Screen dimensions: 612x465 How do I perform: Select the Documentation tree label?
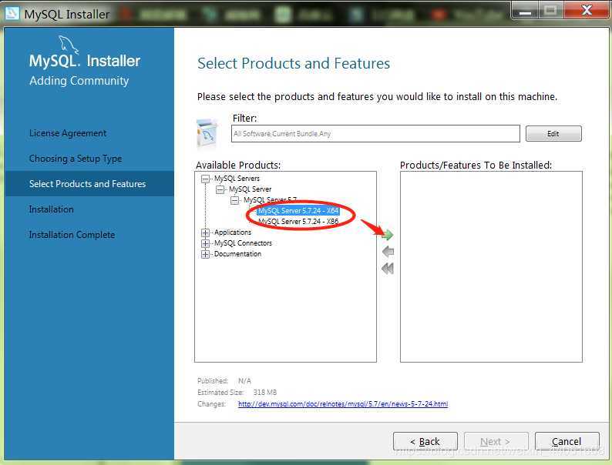click(x=237, y=254)
